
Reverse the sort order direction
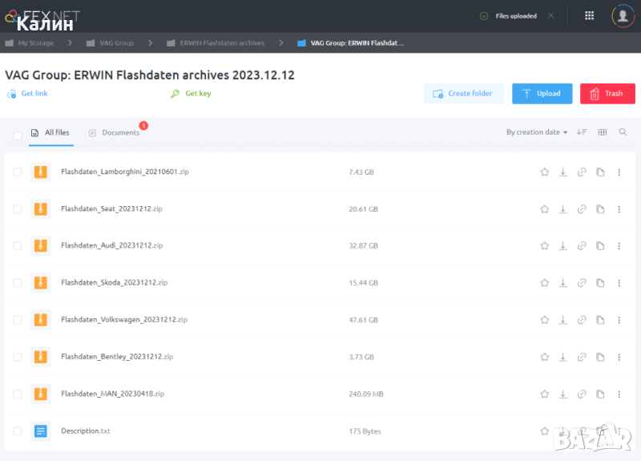582,132
